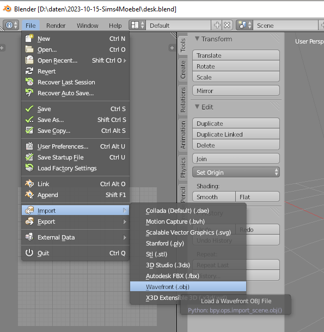Open the Help menu
This screenshot has width=324, height=332.
115,26
